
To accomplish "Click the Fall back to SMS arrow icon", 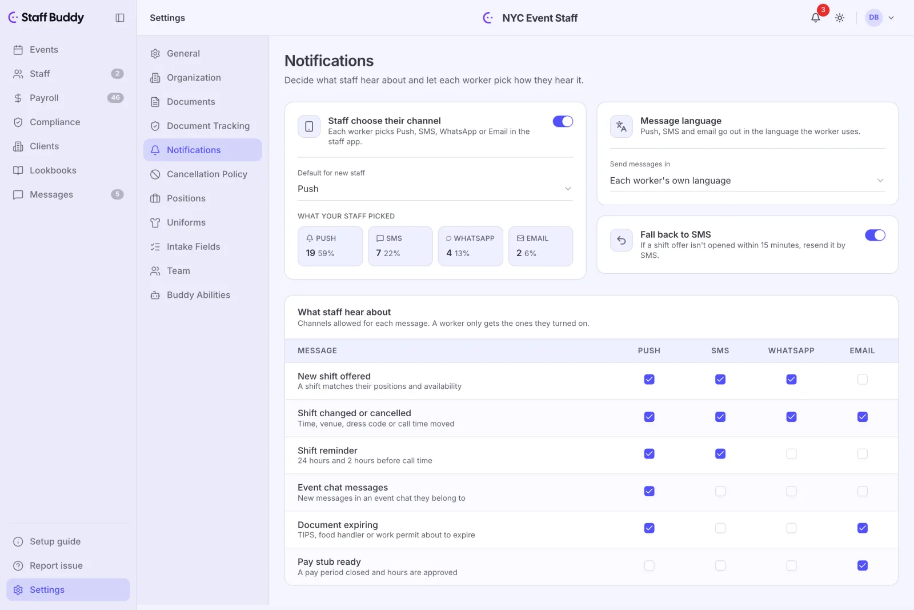I will coord(622,240).
